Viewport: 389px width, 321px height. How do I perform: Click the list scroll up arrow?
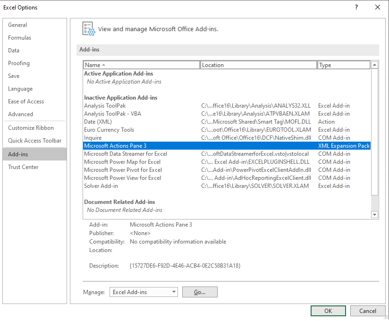click(x=375, y=65)
